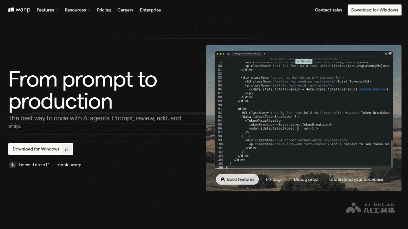Click the dollar sign icon before brew command
The height and width of the screenshot is (229, 408).
[12, 165]
